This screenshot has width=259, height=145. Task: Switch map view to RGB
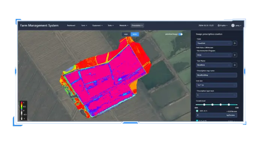pos(126,34)
